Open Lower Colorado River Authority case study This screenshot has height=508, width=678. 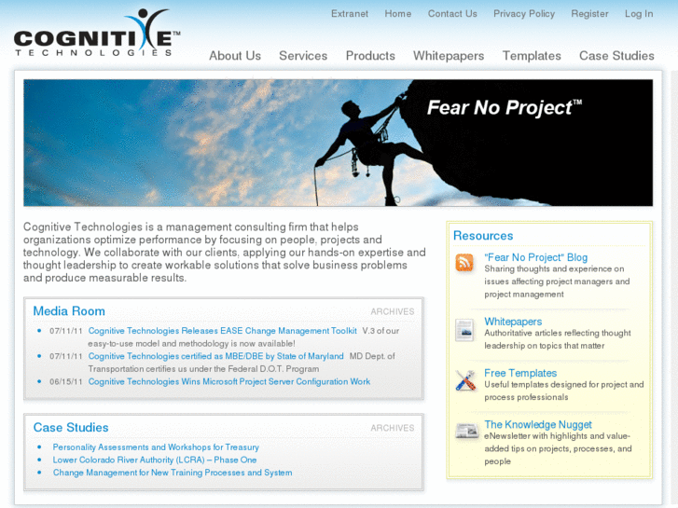click(155, 460)
